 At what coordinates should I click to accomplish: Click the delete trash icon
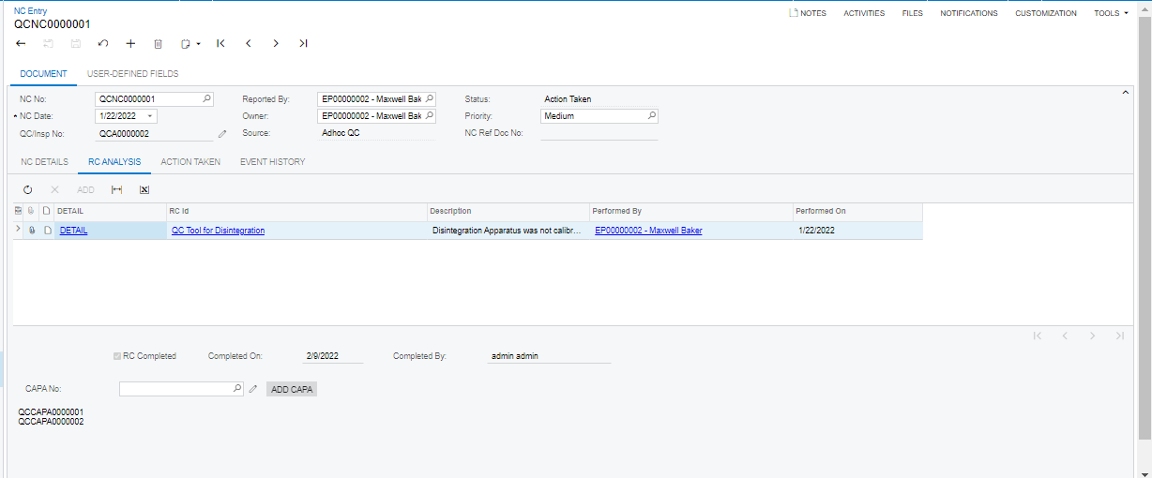[158, 43]
